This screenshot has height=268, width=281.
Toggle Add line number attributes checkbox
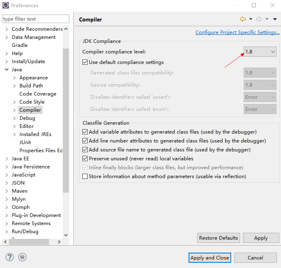85,141
